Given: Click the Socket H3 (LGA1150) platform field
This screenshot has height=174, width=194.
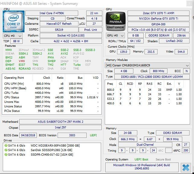Looking at the screenshot, I should click(x=71, y=36).
